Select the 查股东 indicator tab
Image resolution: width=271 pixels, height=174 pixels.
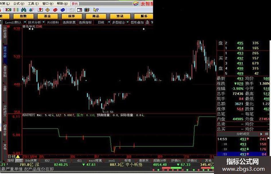point(144,161)
